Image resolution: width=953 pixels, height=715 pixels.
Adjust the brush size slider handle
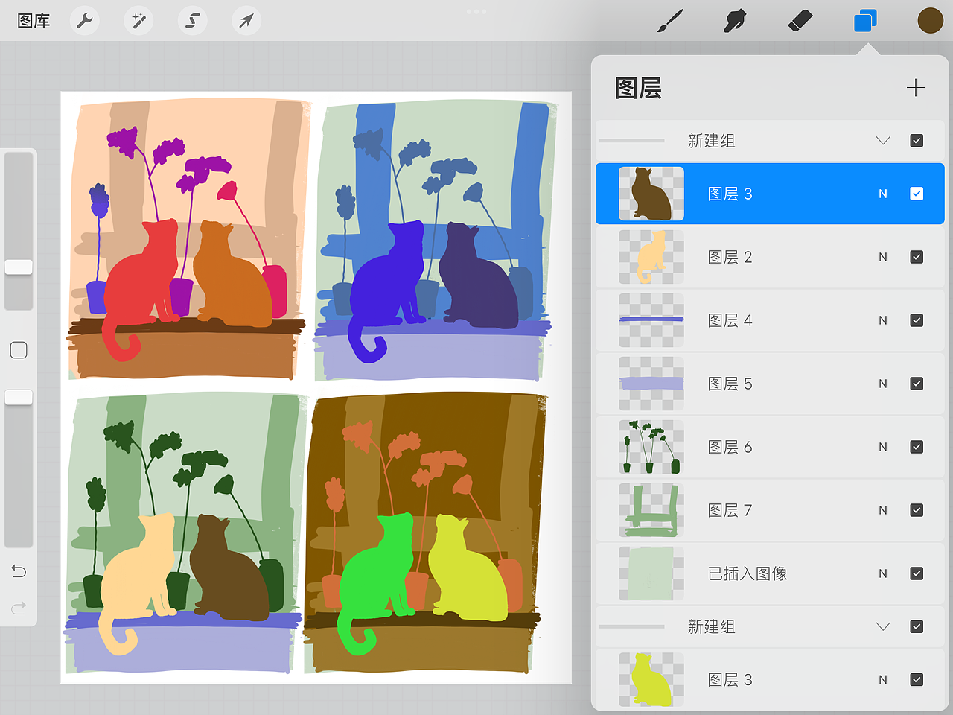(19, 267)
